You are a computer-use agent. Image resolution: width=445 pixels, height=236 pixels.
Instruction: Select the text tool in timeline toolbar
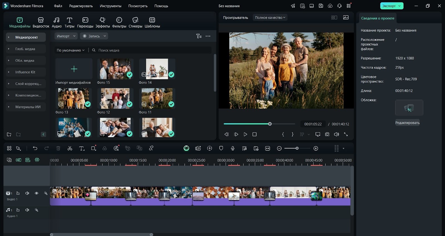coord(81,148)
